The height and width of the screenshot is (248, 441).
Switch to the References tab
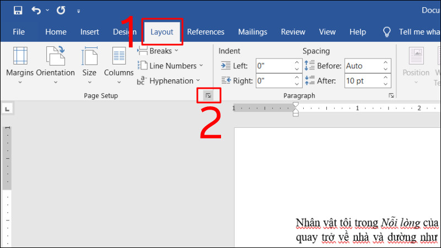pos(206,32)
